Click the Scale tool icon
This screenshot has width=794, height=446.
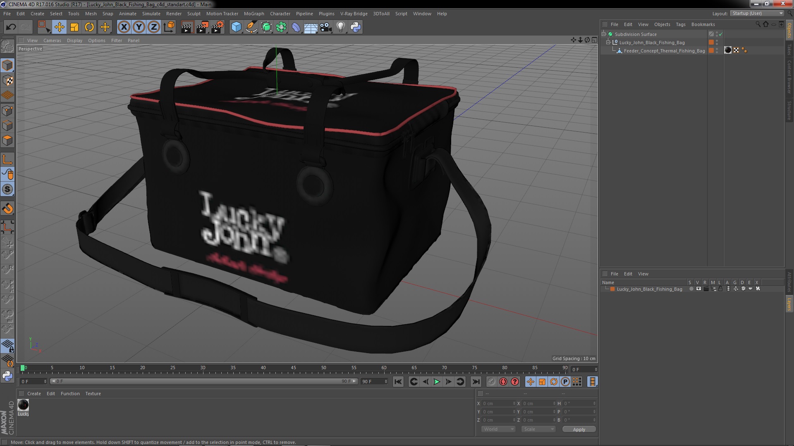coord(74,27)
